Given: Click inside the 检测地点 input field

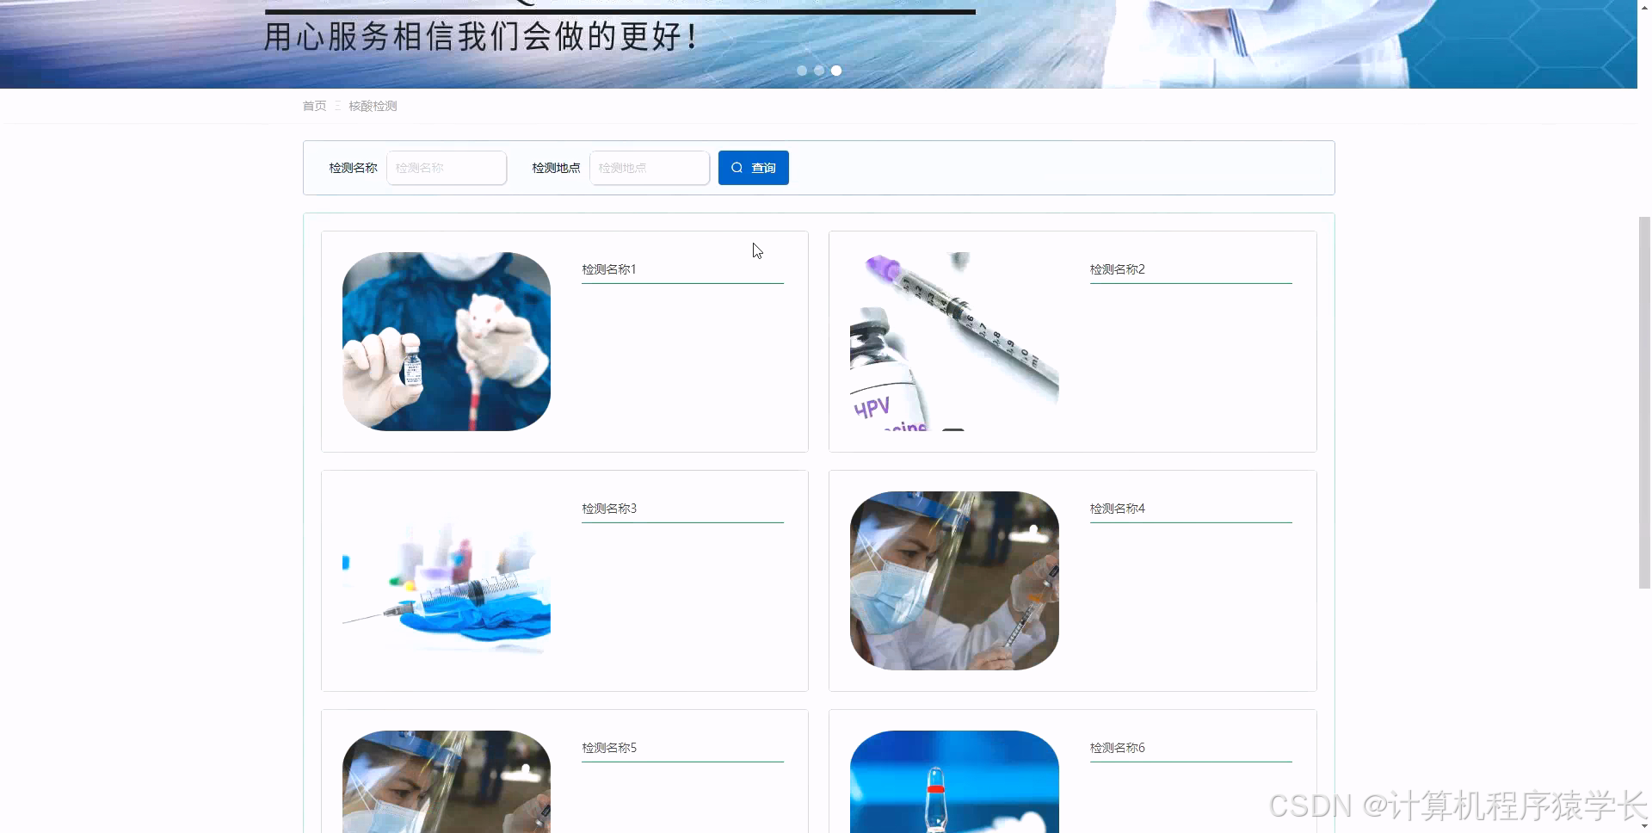Looking at the screenshot, I should click(x=649, y=168).
